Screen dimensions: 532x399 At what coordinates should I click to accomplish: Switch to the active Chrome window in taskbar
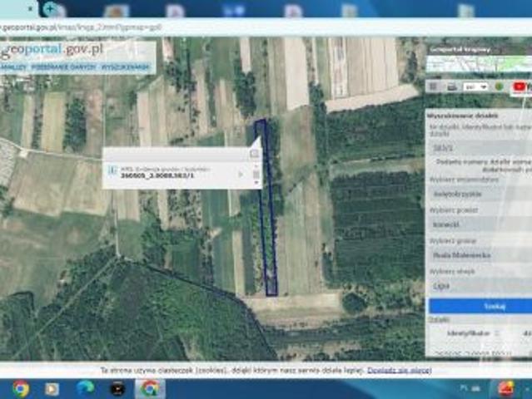151,388
